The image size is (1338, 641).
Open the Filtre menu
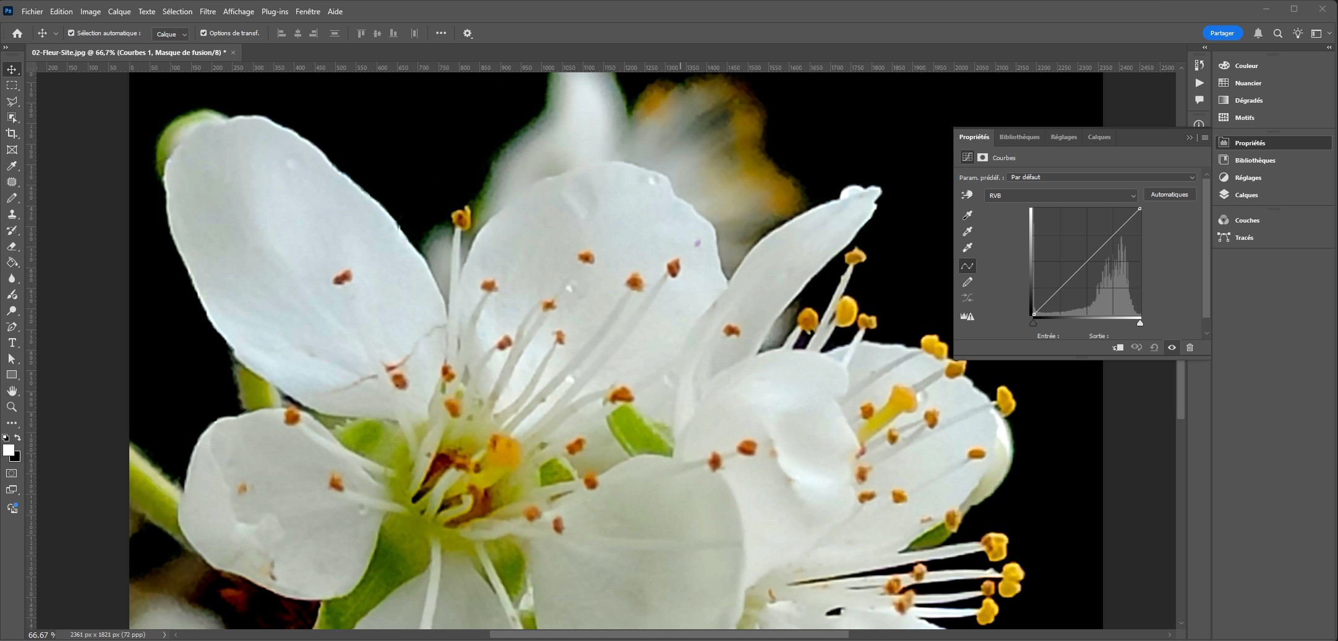(x=208, y=12)
